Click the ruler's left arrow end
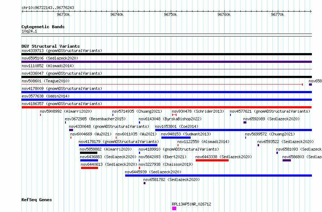 tap(22, 12)
